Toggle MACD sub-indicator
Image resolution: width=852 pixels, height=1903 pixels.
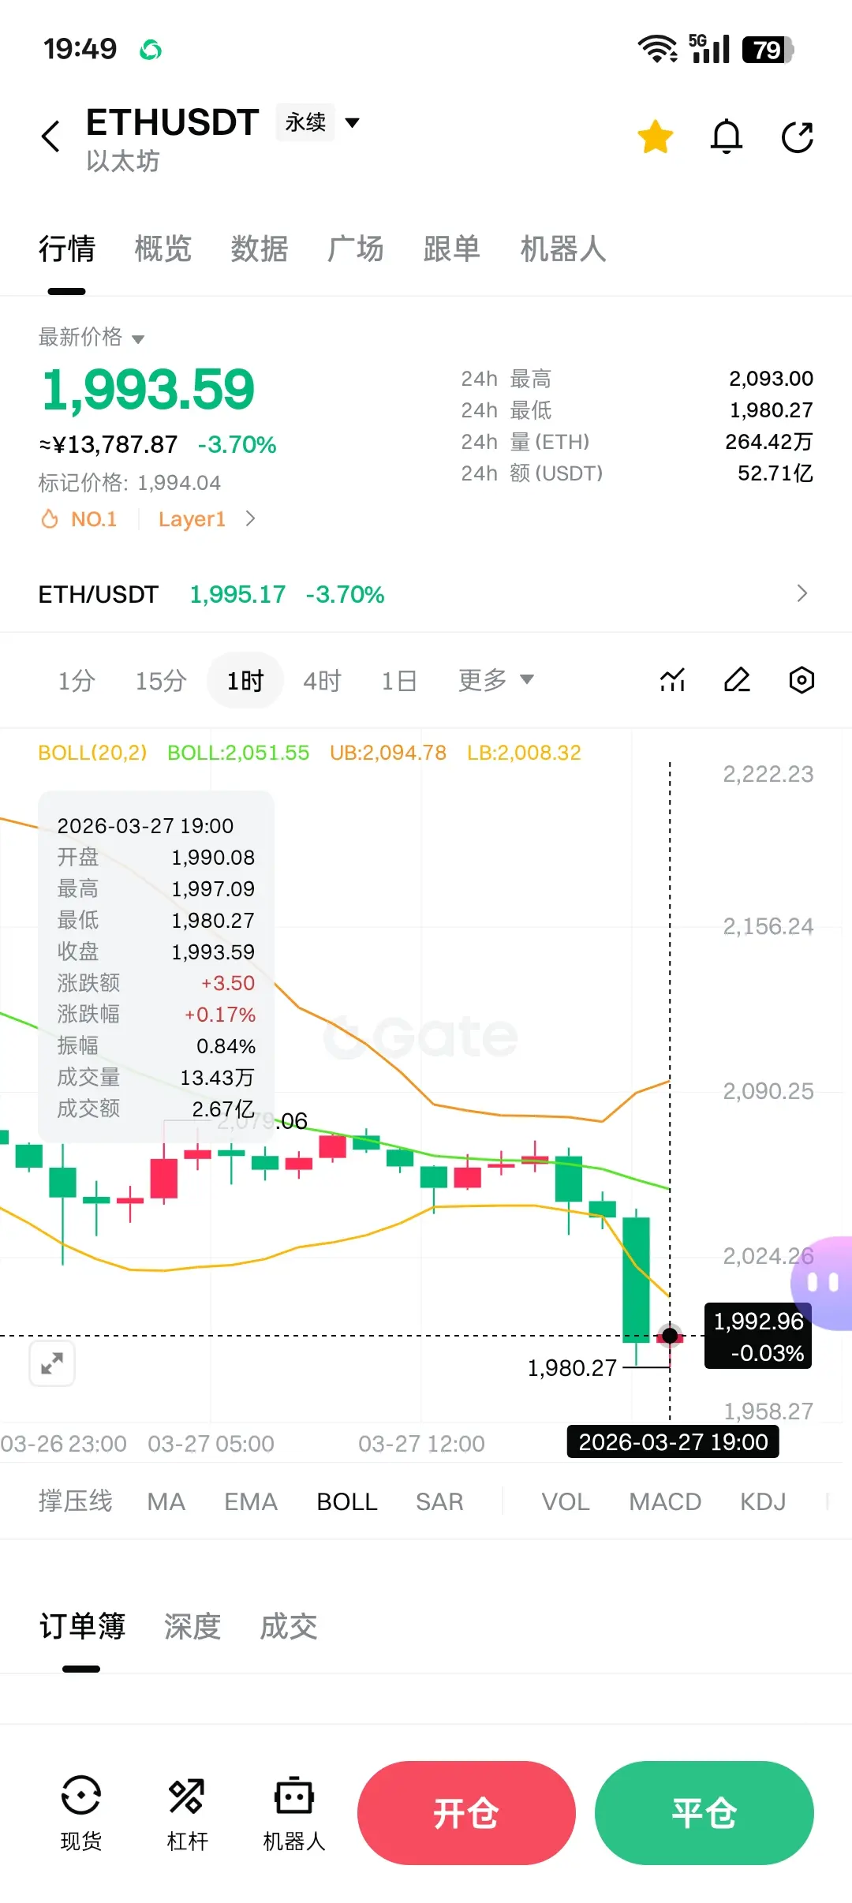pos(665,1501)
